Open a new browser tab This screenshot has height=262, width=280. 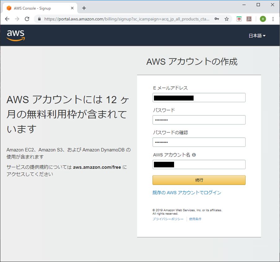click(84, 8)
